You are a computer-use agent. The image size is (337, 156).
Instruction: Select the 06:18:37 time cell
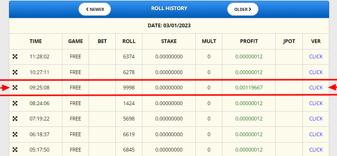(40, 134)
